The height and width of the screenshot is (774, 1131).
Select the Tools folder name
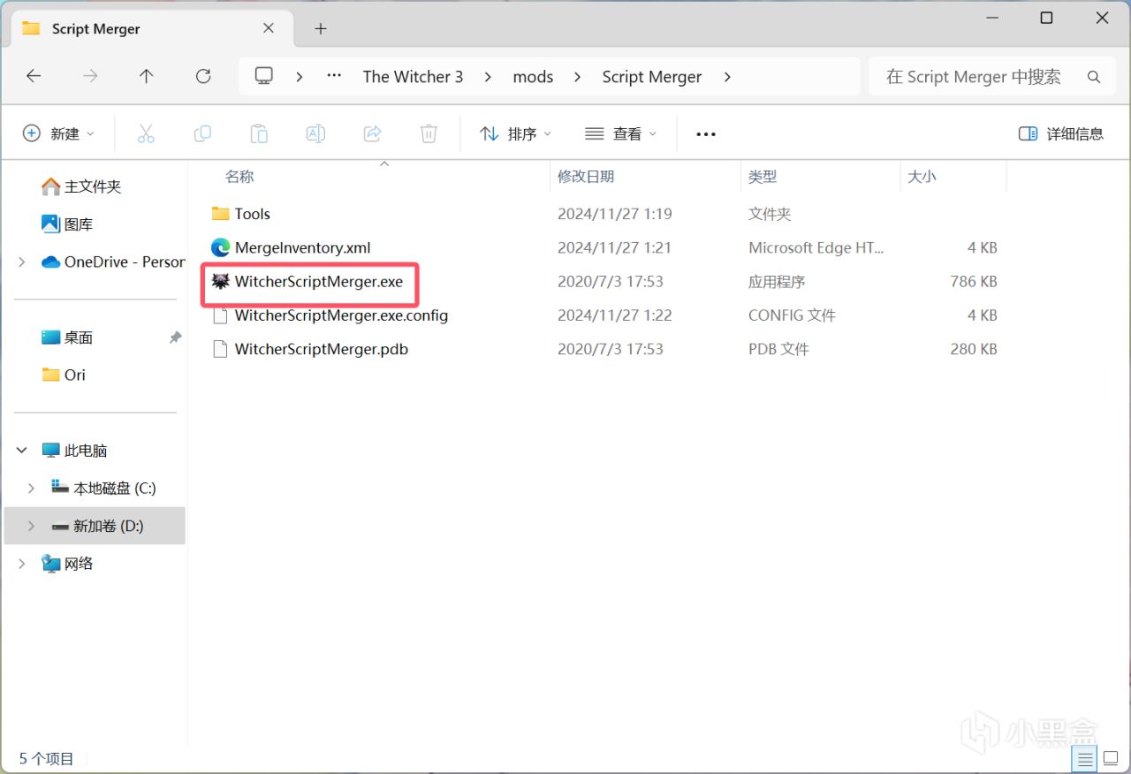tap(253, 214)
